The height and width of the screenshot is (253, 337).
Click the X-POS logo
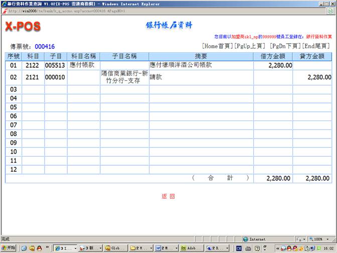point(23,27)
